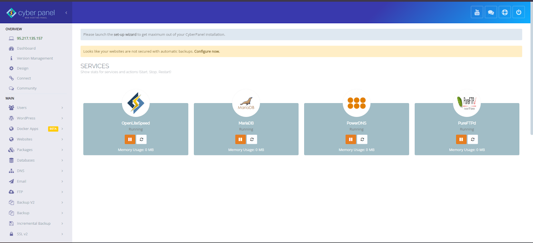Click the SSL v2 lock icon
The image size is (533, 243).
pyautogui.click(x=11, y=234)
